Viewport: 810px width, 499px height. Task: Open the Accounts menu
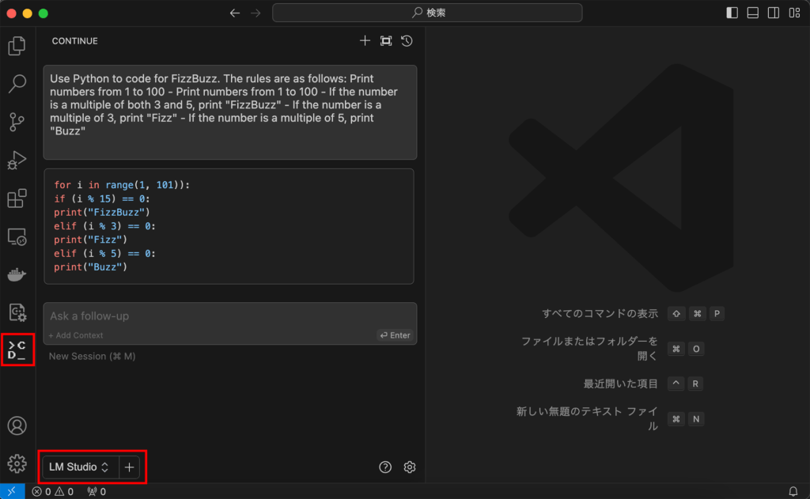click(x=17, y=425)
